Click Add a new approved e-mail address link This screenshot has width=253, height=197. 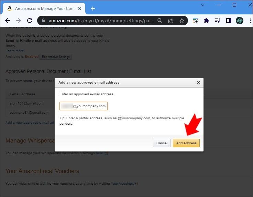click(30, 123)
